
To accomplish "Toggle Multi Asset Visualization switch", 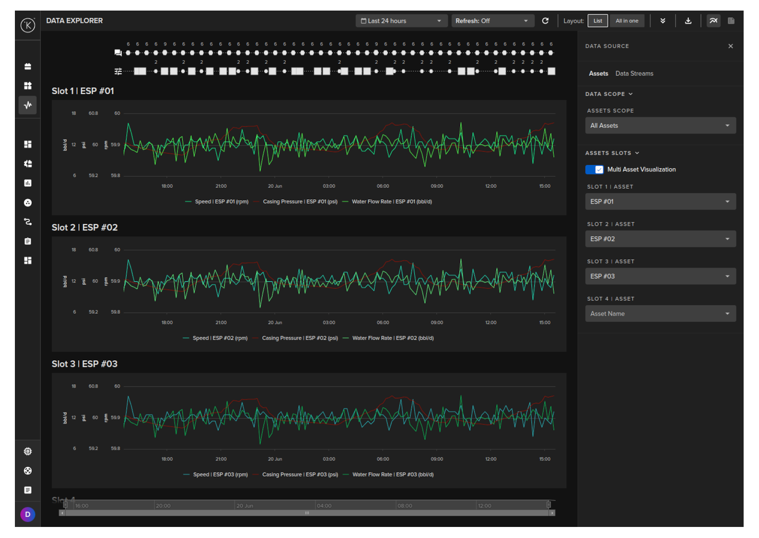I will (x=594, y=170).
